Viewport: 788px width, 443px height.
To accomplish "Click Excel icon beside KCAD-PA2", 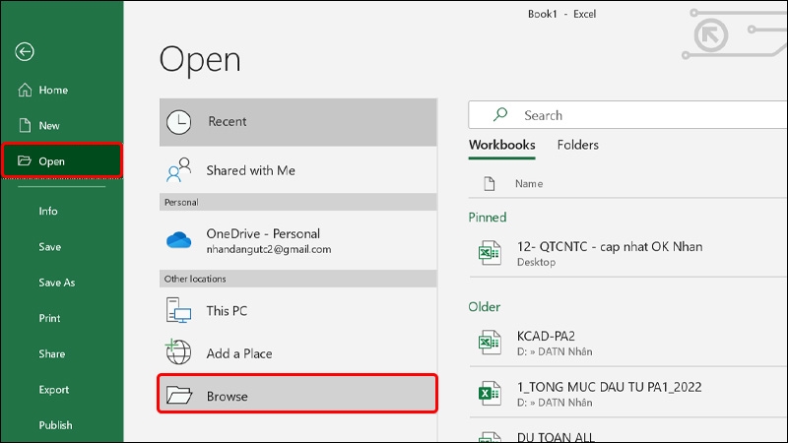I will tap(490, 342).
